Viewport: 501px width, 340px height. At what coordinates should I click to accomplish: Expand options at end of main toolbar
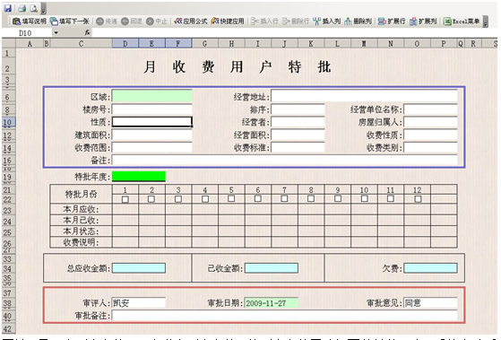[486, 22]
